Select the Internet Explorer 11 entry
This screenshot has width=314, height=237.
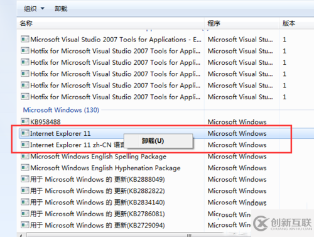[x=60, y=133]
